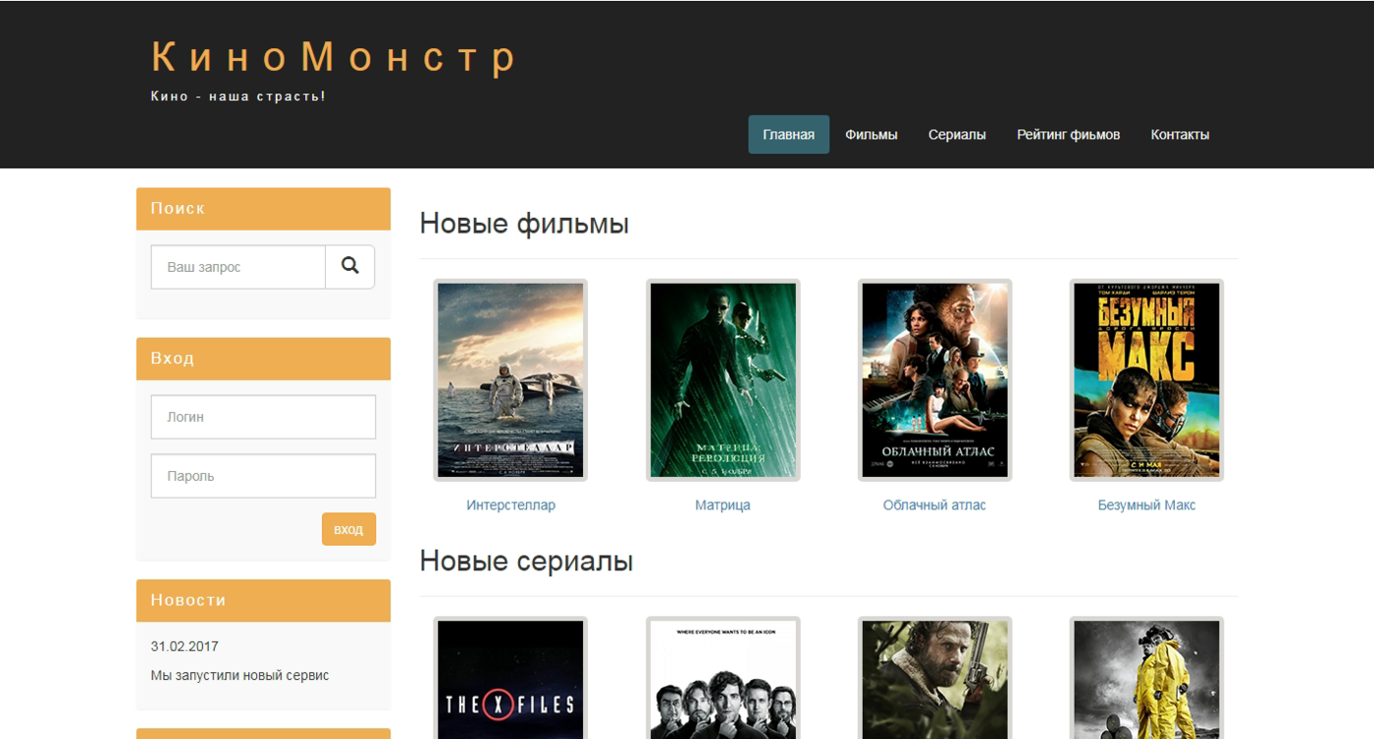Open the Фильмы navigation item
The width and height of the screenshot is (1374, 739).
[871, 134]
